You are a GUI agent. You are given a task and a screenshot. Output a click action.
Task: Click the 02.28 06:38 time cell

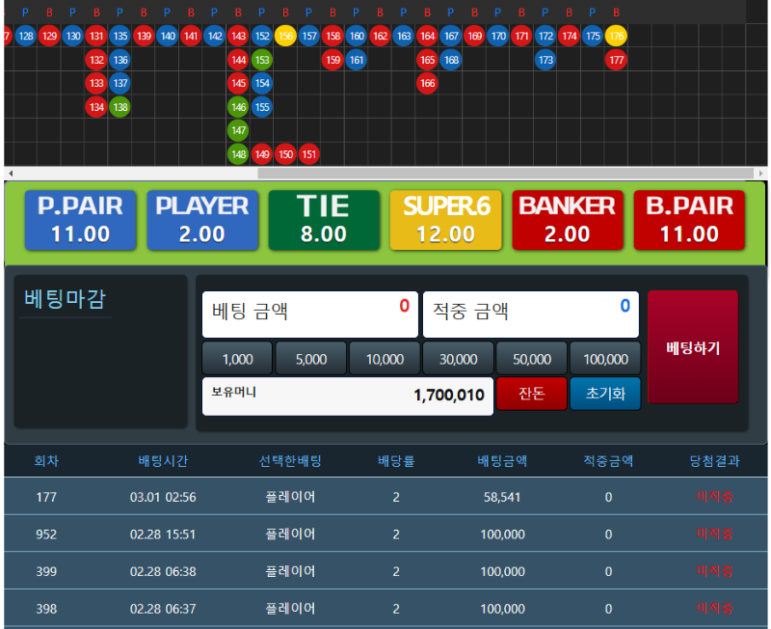(x=163, y=571)
